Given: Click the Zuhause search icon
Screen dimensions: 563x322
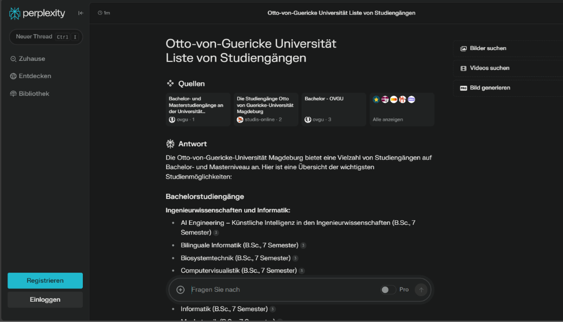Looking at the screenshot, I should [13, 59].
